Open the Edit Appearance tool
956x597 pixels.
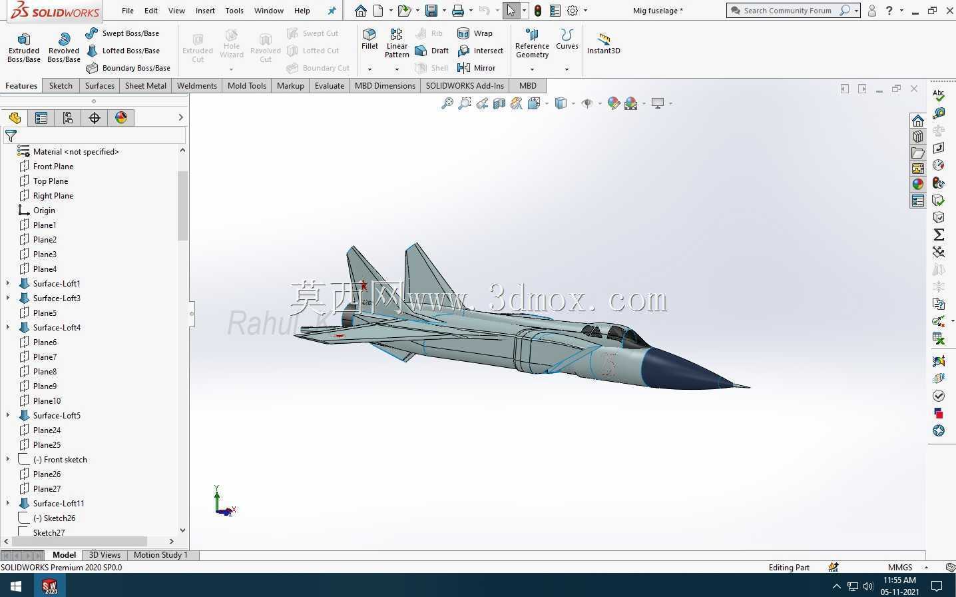(614, 103)
